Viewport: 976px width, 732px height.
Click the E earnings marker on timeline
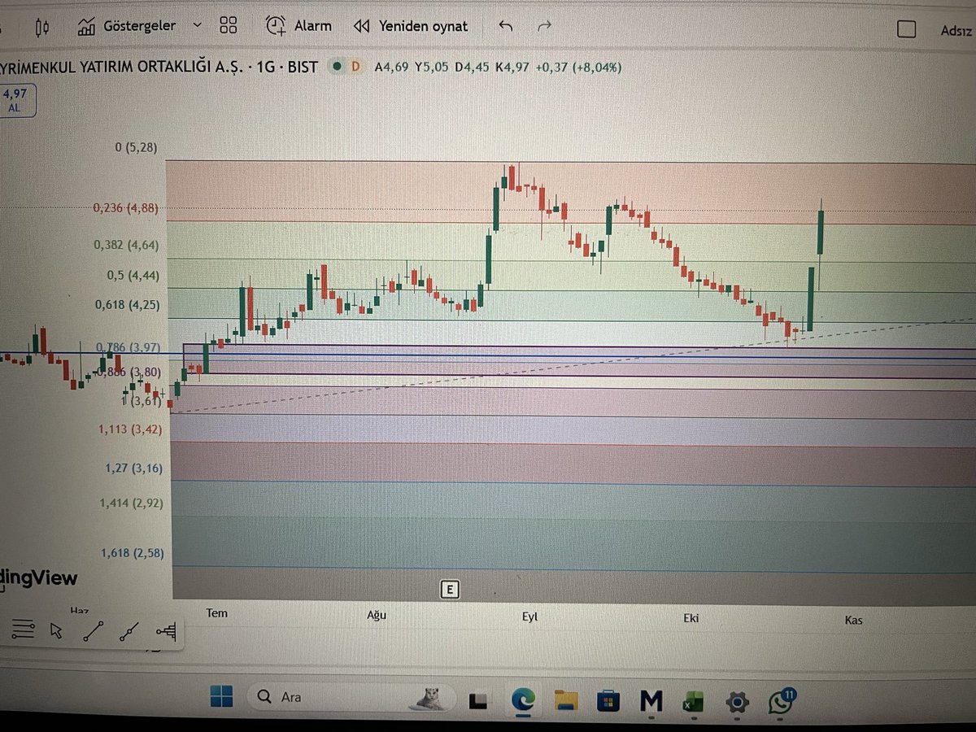pos(448,590)
